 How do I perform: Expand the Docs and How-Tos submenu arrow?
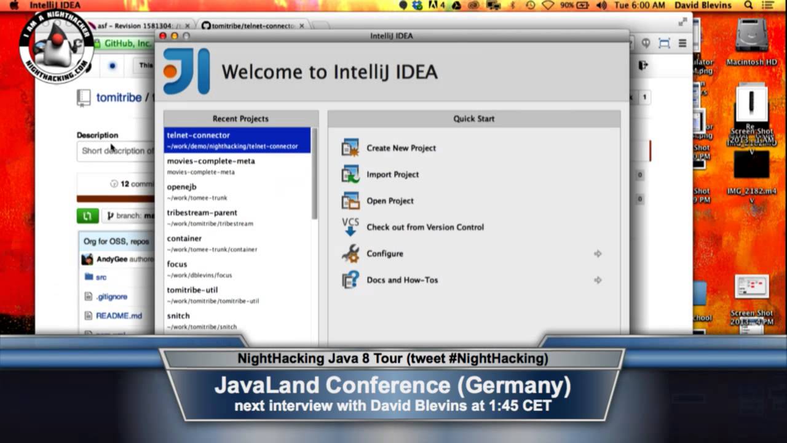[598, 280]
